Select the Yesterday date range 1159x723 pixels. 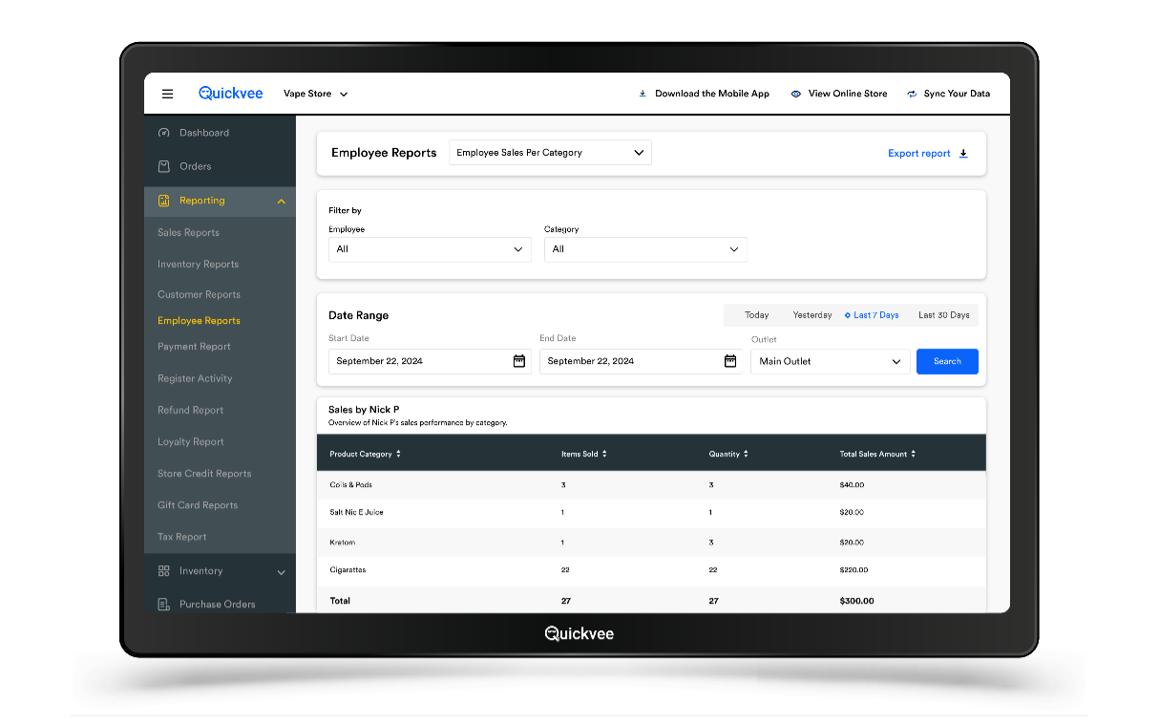tap(812, 315)
